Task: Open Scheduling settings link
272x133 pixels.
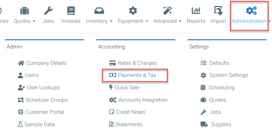Action: [221, 88]
